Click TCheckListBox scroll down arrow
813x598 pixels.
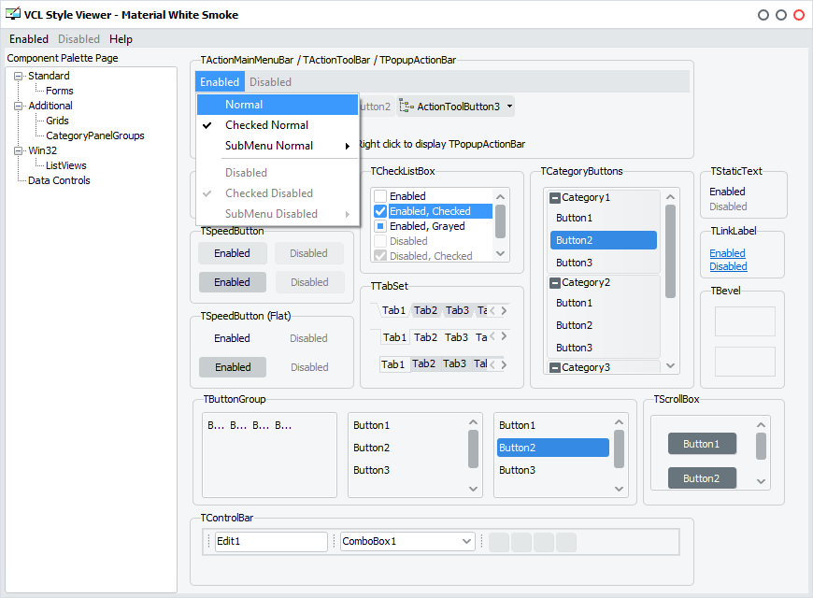coord(500,253)
